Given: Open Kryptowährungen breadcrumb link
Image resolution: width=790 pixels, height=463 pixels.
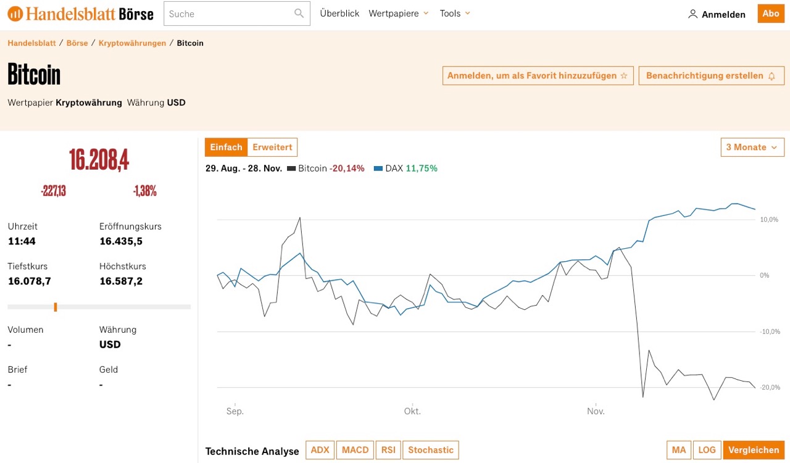Looking at the screenshot, I should click(132, 43).
